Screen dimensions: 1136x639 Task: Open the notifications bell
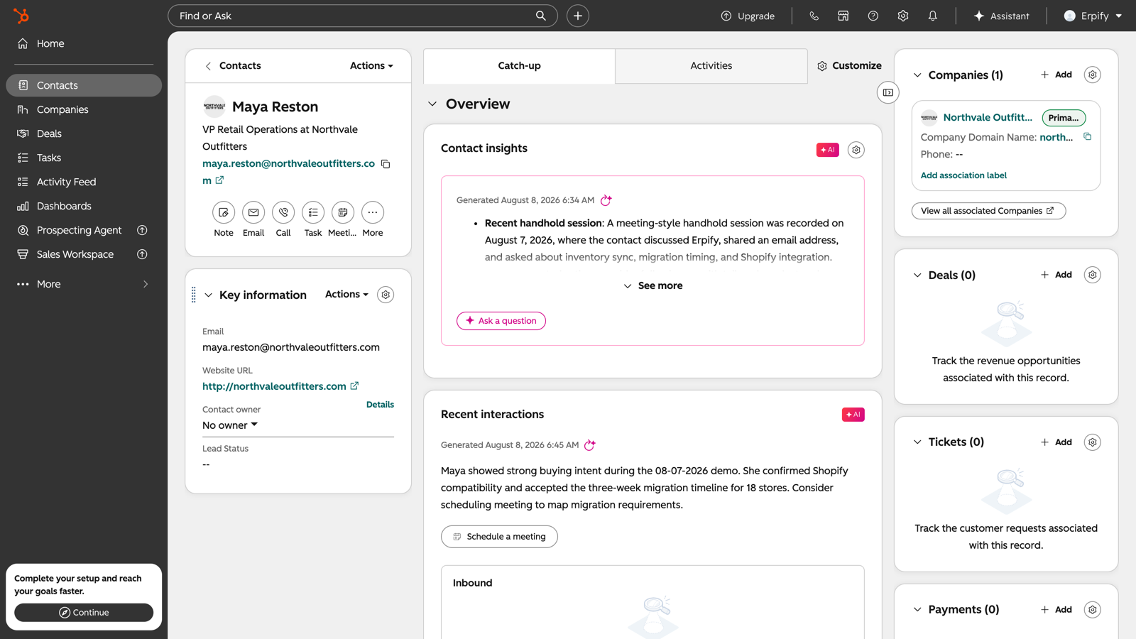[933, 16]
